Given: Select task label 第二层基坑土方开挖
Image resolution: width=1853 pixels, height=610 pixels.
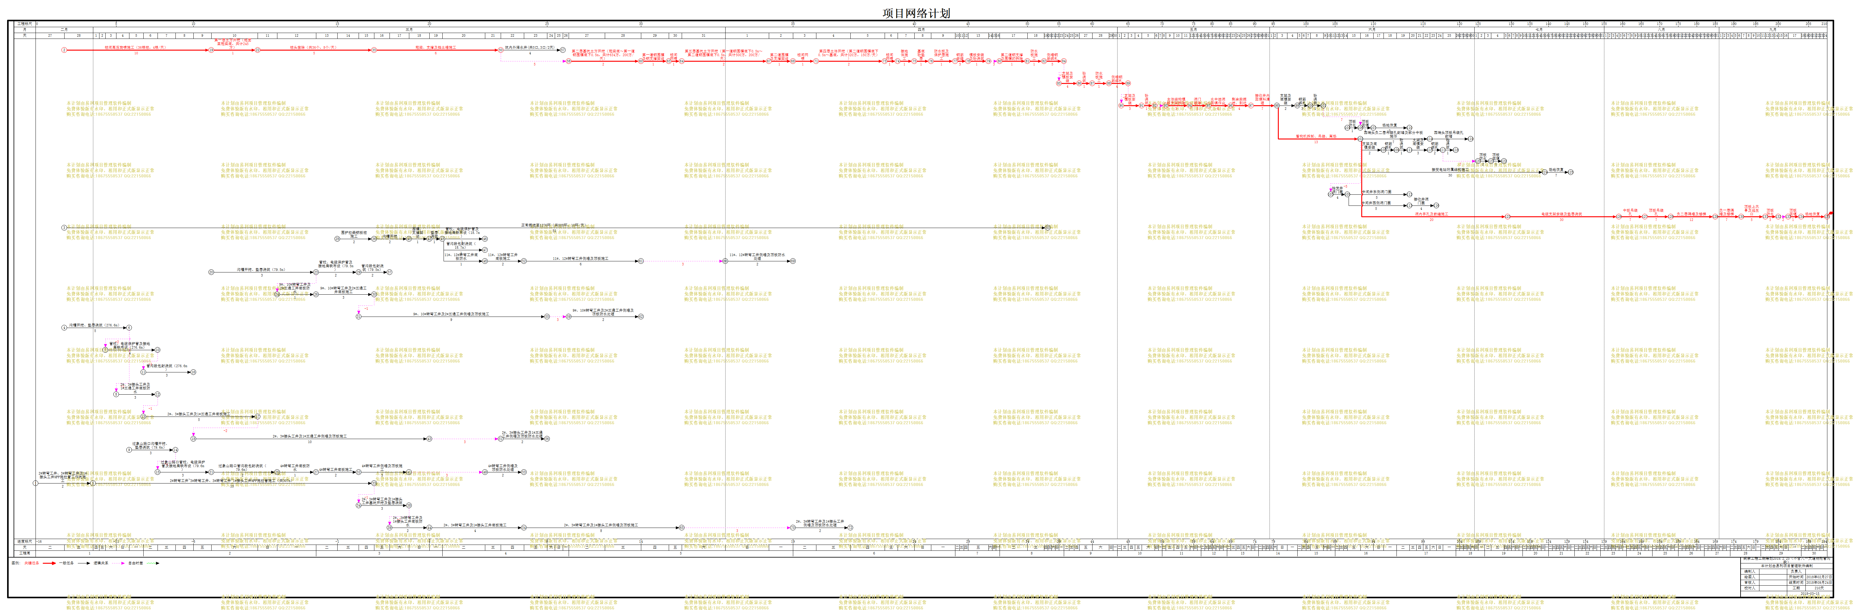Looking at the screenshot, I should coord(603,55).
